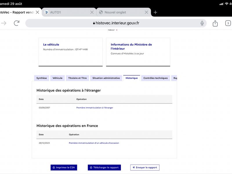Click Première immatriculation à l'étranger entry

[x=95, y=108]
